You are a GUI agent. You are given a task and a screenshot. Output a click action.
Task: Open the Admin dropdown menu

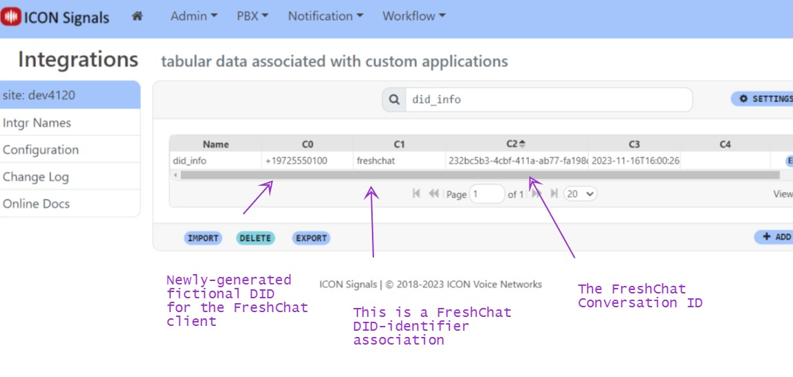tap(194, 16)
